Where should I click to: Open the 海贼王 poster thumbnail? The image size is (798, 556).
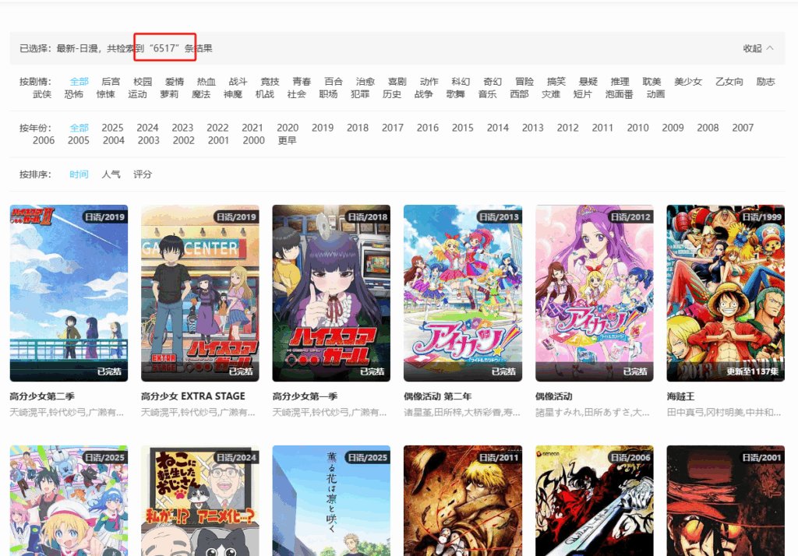pos(726,293)
